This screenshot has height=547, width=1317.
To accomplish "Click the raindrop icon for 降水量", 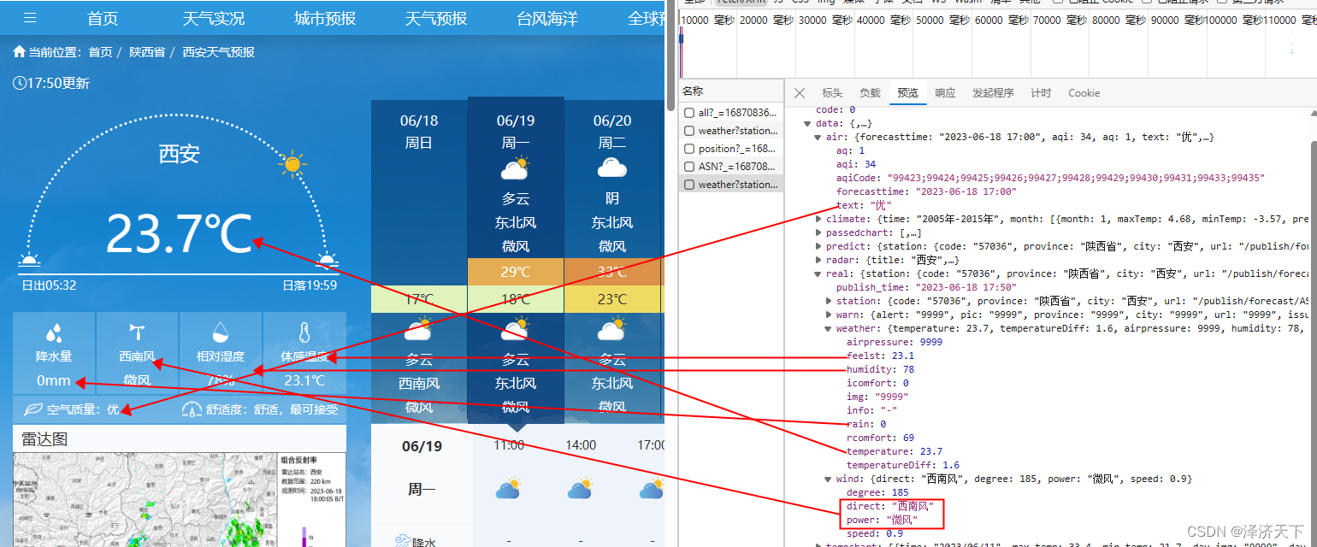I will click(x=54, y=332).
